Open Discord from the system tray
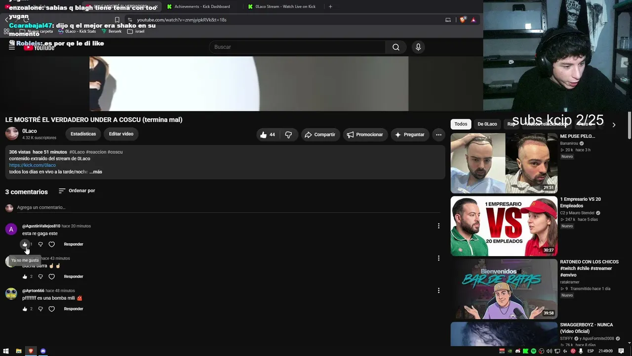Screen dimensions: 632x356 click(517, 351)
